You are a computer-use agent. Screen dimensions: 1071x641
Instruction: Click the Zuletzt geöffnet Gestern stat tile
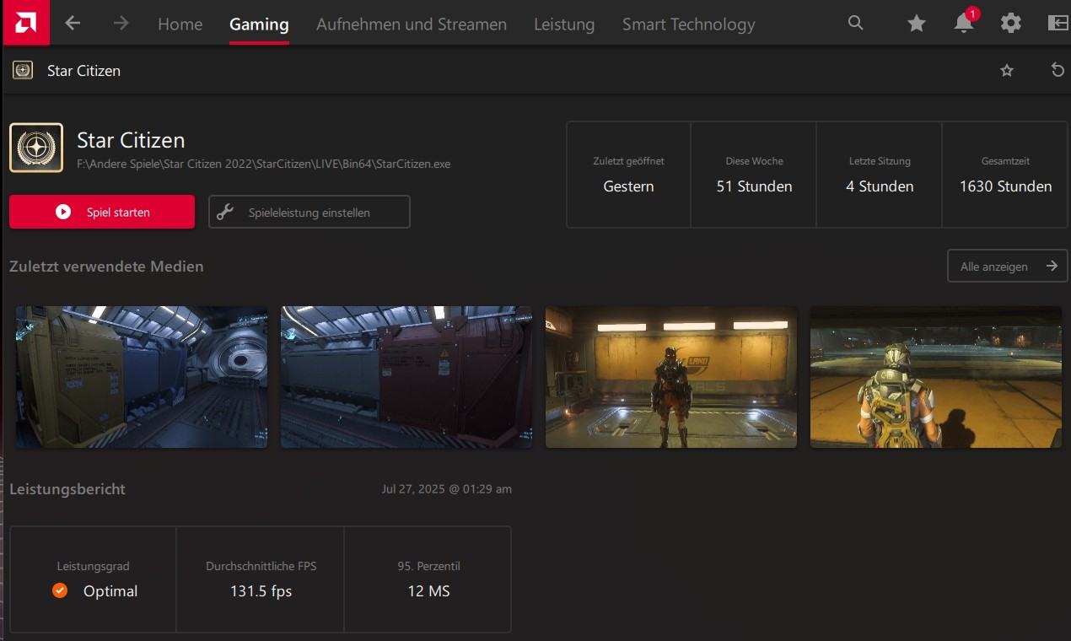coord(628,175)
